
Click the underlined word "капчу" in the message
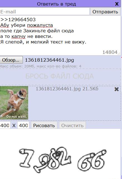tap(19, 37)
